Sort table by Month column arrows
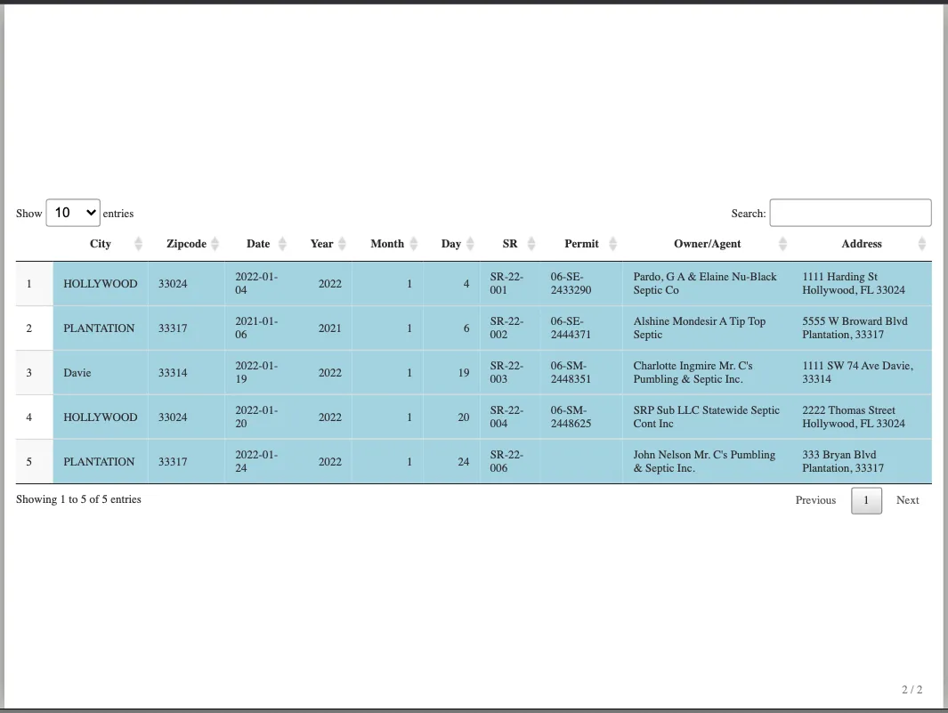948x713 pixels. [414, 244]
